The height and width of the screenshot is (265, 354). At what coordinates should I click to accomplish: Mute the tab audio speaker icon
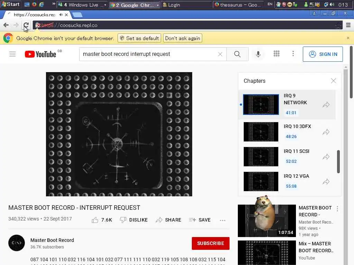(x=61, y=15)
